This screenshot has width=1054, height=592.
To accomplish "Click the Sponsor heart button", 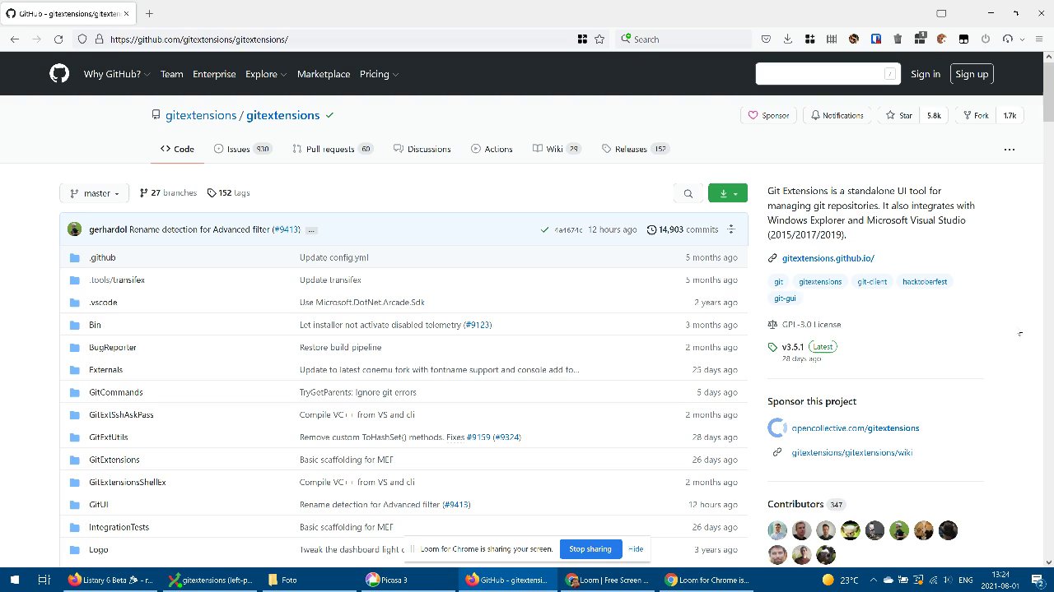I will click(x=768, y=116).
